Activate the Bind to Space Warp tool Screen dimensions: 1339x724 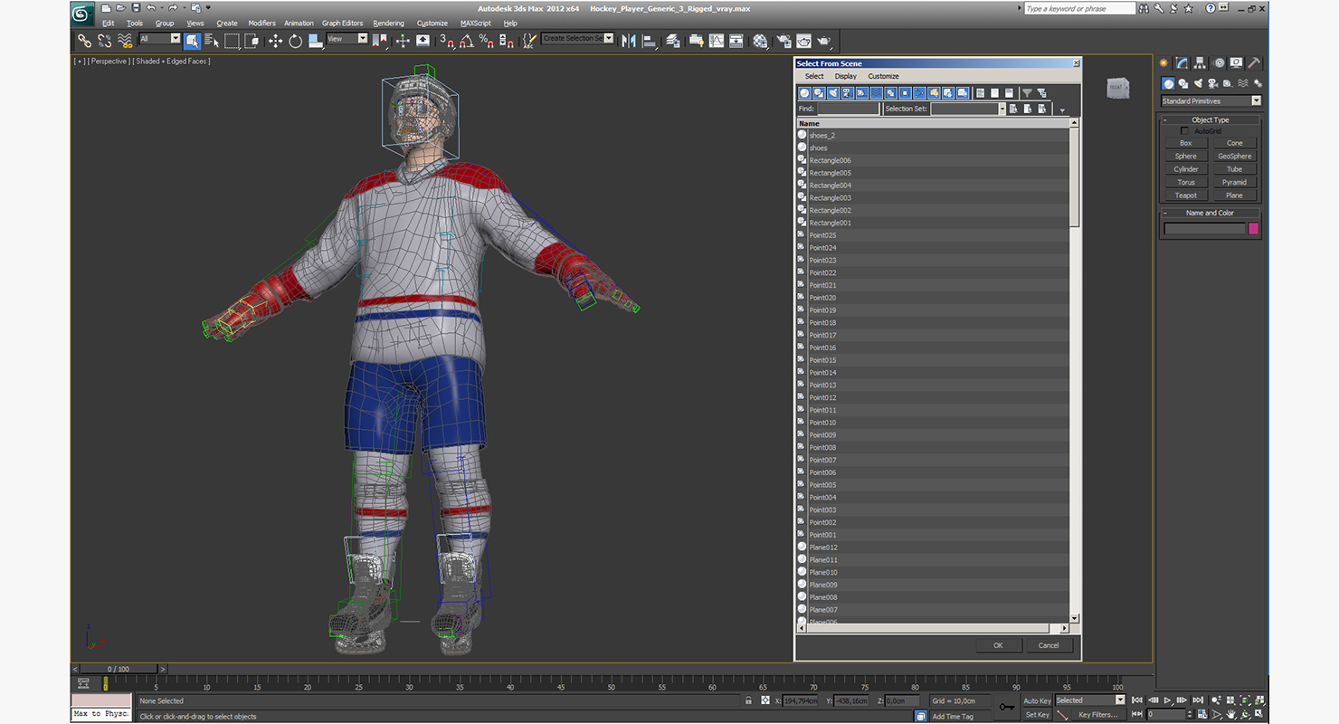(x=126, y=41)
